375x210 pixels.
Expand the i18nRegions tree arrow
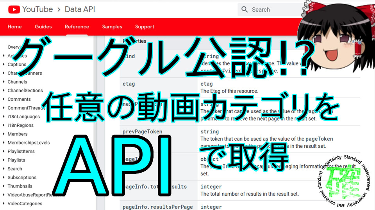(4, 125)
